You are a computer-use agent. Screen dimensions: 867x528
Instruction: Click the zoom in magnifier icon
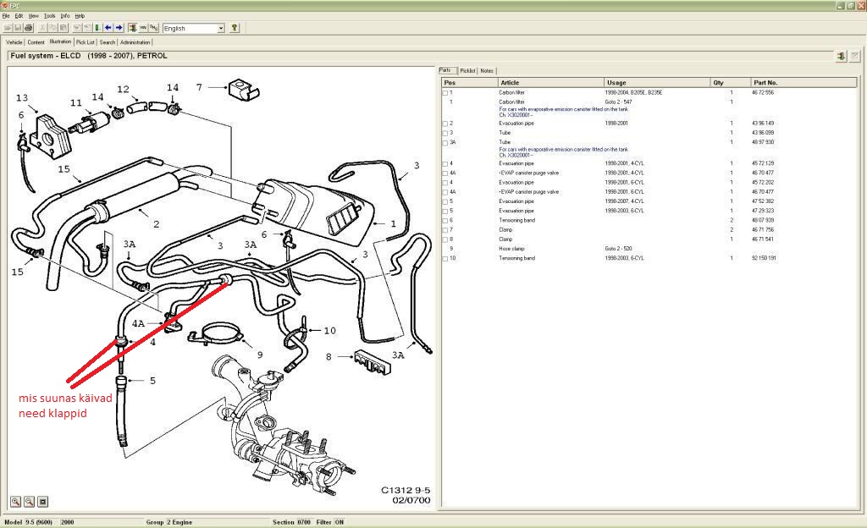point(15,501)
